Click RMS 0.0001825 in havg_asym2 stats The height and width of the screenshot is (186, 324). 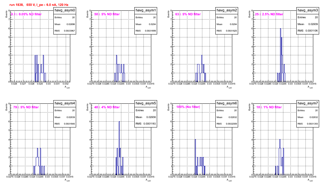[227, 31]
